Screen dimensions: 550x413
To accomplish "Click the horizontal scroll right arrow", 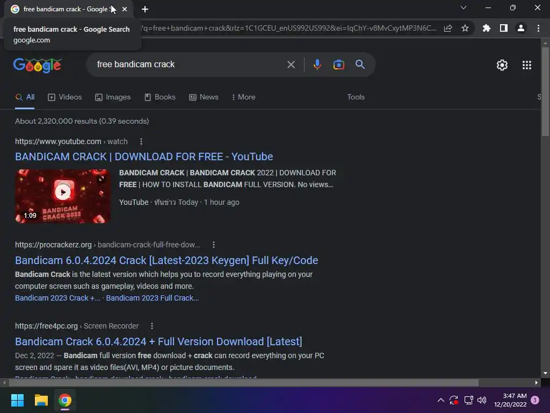I will pos(537,382).
